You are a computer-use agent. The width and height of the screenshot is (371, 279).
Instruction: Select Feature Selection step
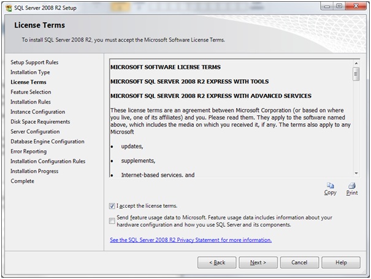(31, 92)
